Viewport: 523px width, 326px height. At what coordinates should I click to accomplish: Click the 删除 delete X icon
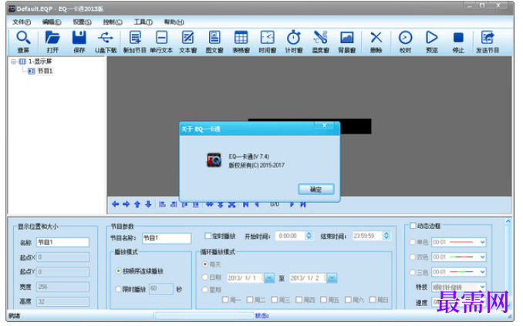(376, 38)
